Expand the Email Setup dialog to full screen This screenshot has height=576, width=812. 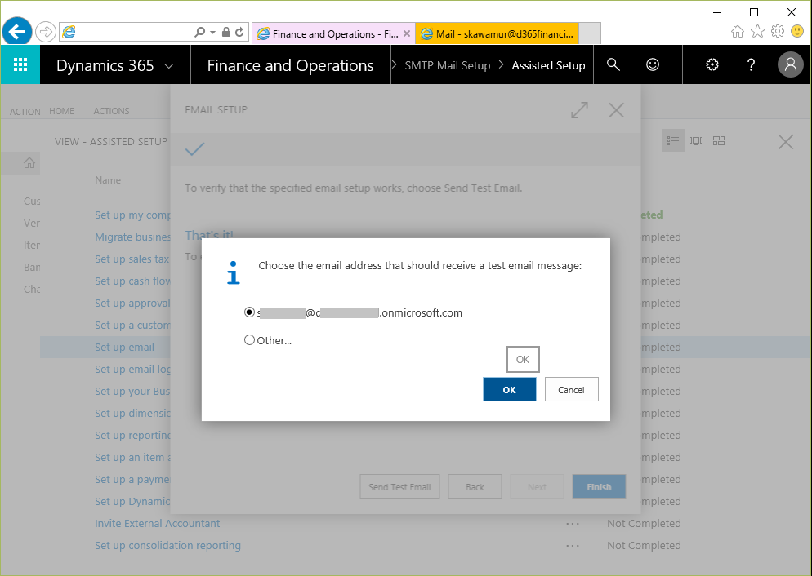tap(579, 109)
